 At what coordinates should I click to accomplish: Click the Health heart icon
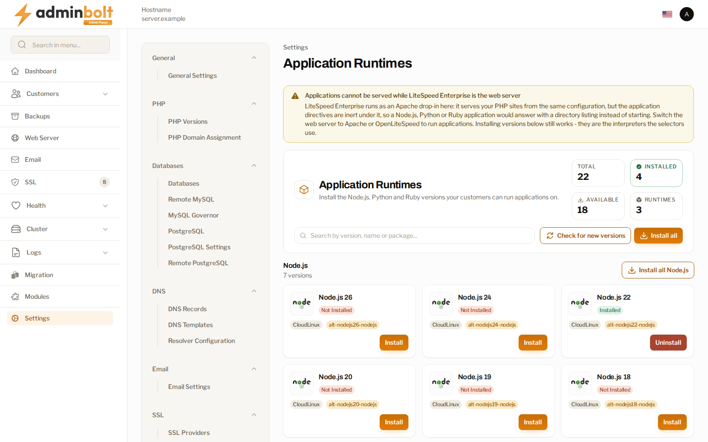pyautogui.click(x=16, y=206)
